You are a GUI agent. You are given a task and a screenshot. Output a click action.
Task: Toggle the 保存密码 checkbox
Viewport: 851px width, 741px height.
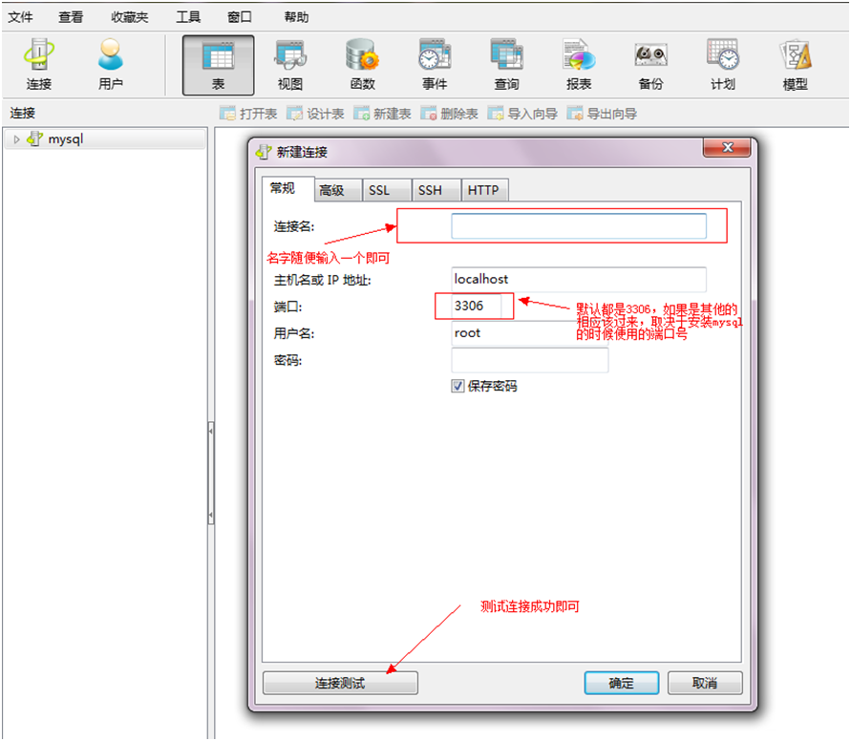(458, 387)
